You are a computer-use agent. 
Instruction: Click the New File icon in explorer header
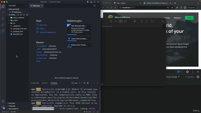coord(18,15)
